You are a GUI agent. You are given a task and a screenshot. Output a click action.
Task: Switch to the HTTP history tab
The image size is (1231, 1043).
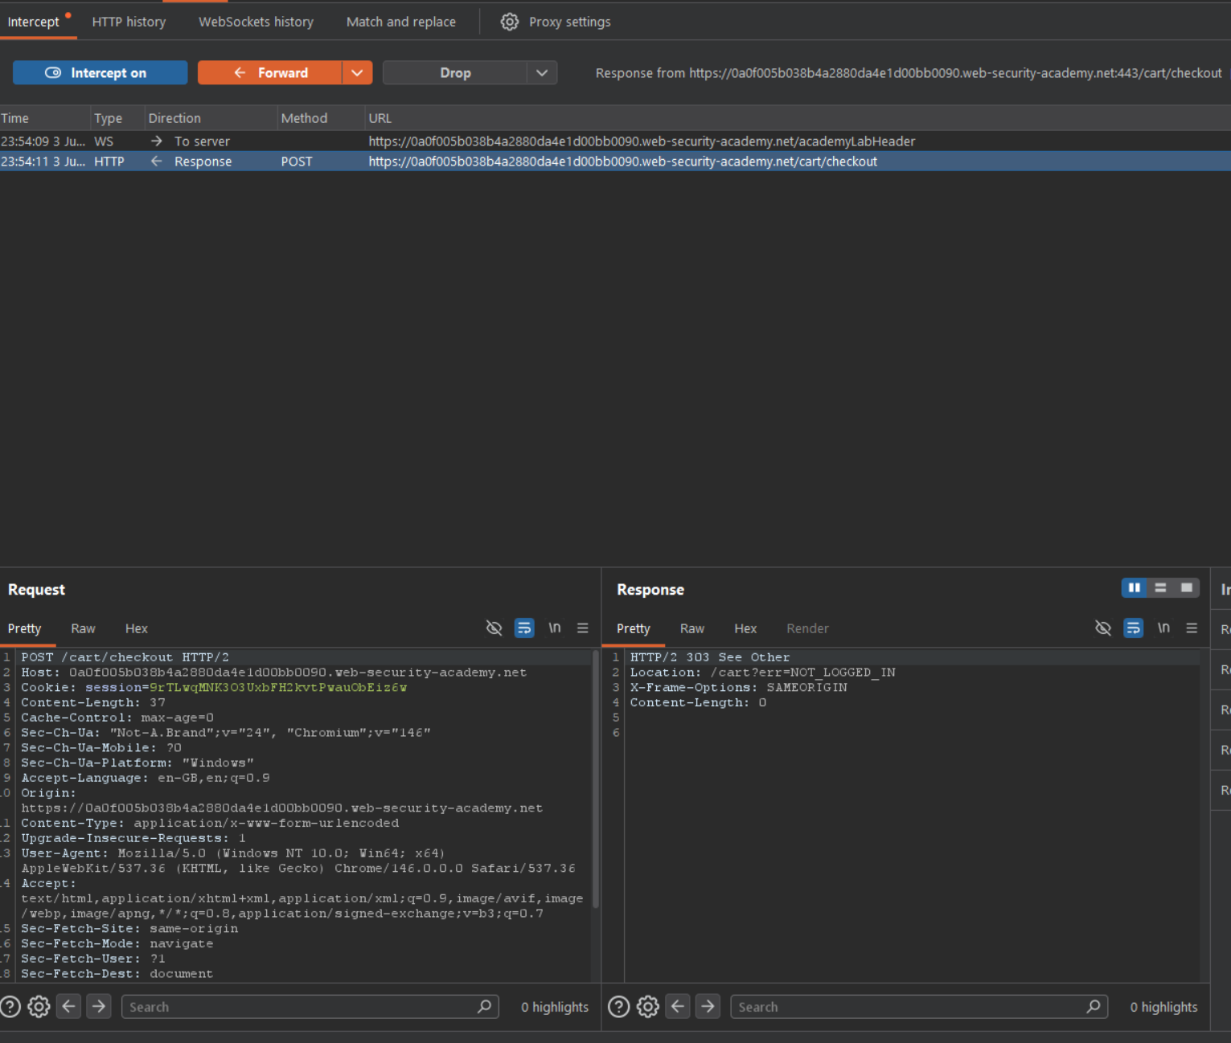(x=129, y=22)
